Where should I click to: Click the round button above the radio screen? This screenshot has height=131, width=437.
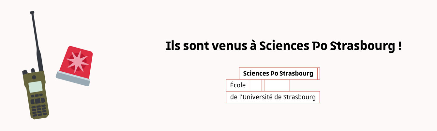[x=34, y=77]
